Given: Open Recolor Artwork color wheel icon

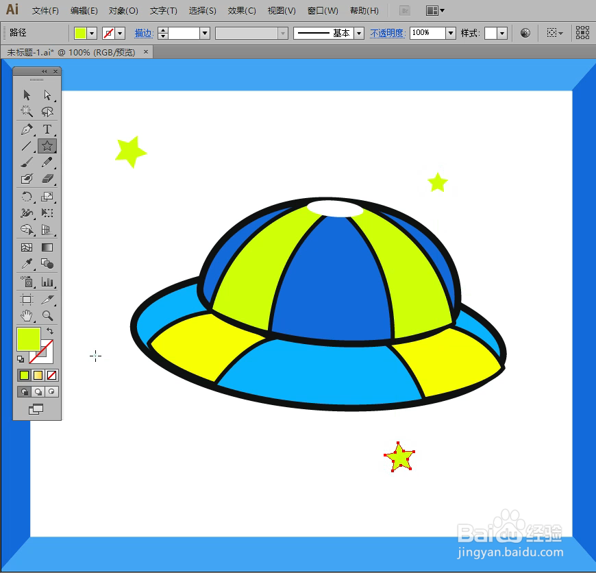Looking at the screenshot, I should [525, 33].
